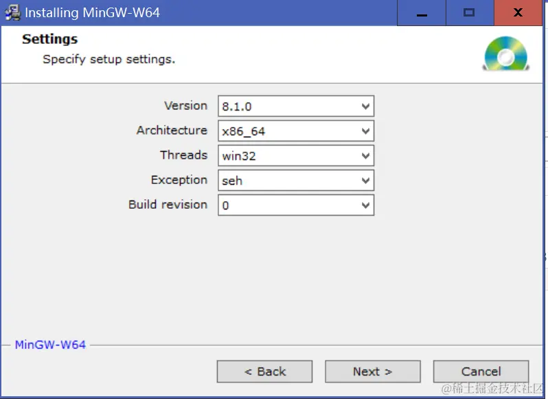Cancel the MinGW-W64 installation
This screenshot has width=548, height=399.
click(481, 372)
